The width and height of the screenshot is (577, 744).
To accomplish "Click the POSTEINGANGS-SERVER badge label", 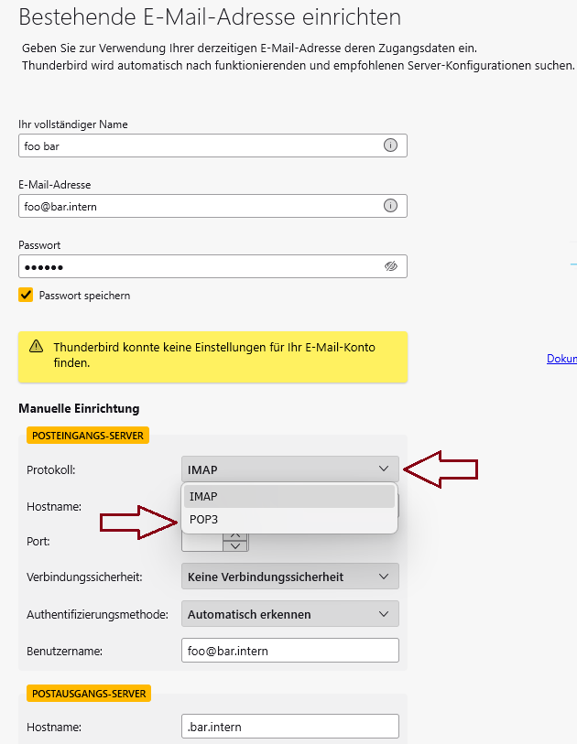I will click(88, 436).
